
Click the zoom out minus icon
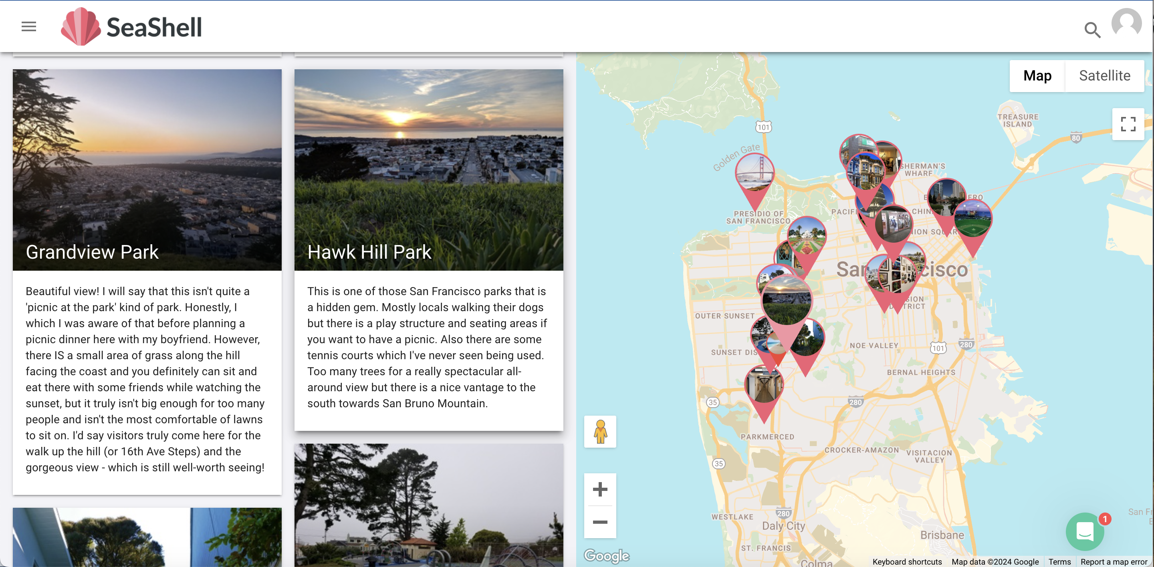pyautogui.click(x=600, y=522)
